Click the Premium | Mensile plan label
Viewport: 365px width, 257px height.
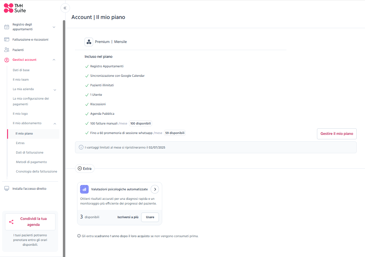(x=111, y=42)
